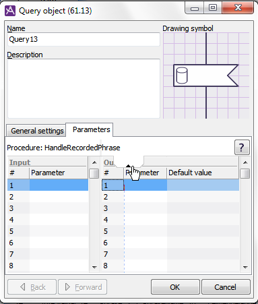Click Input scrollbar thumb
This screenshot has height=304, width=258.
94,174
